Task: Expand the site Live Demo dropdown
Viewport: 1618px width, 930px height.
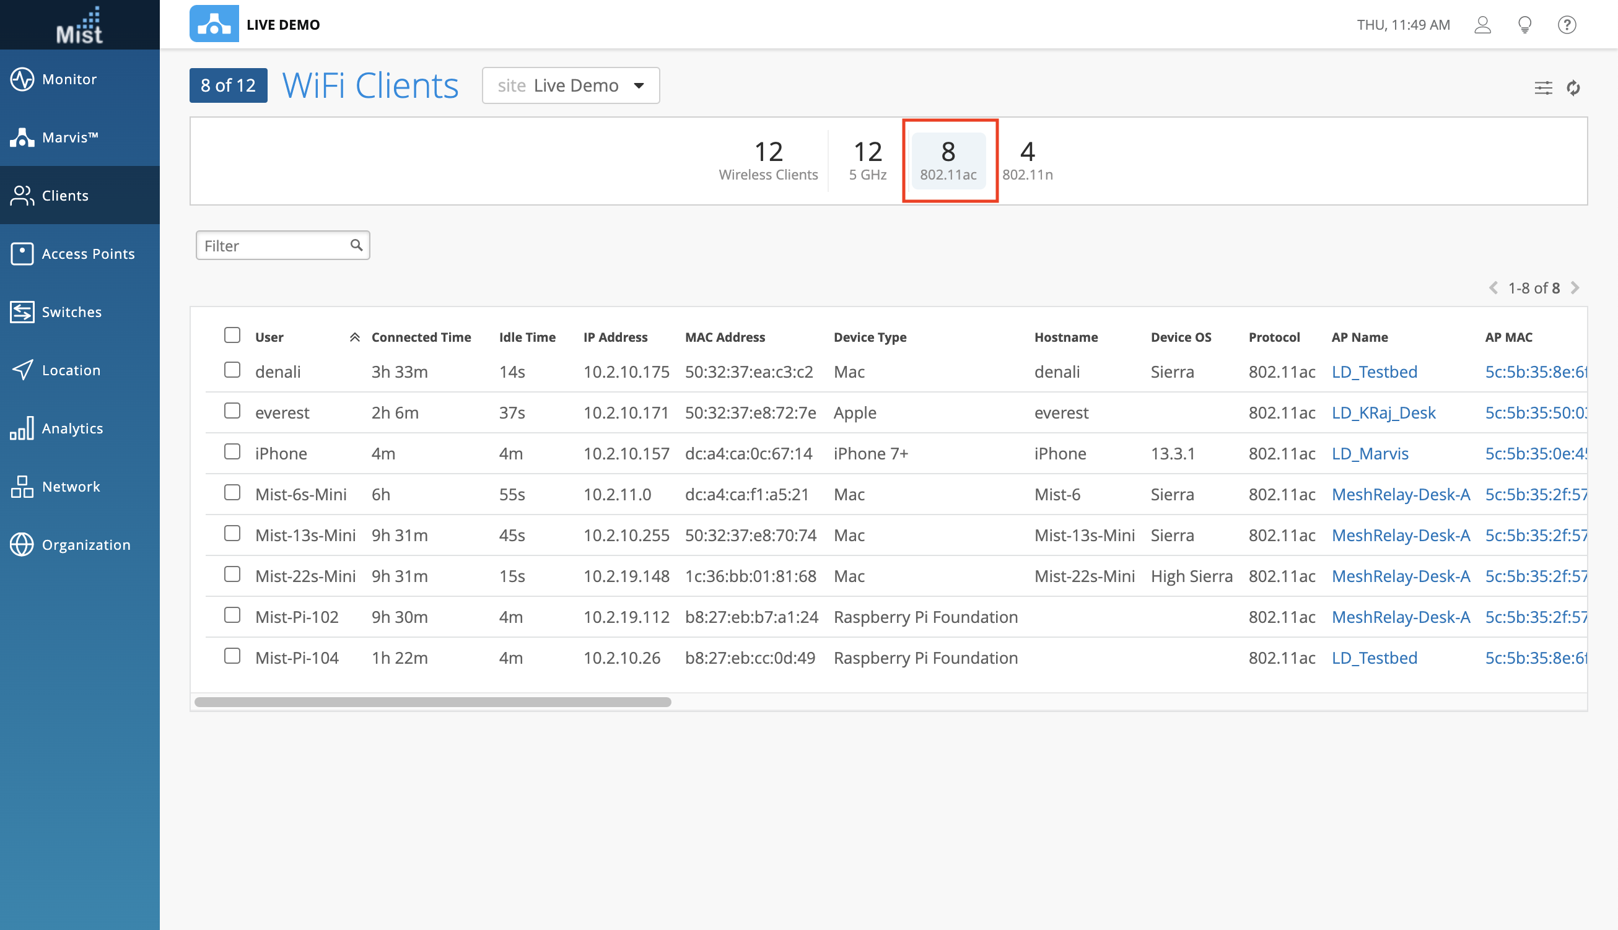Action: [570, 85]
